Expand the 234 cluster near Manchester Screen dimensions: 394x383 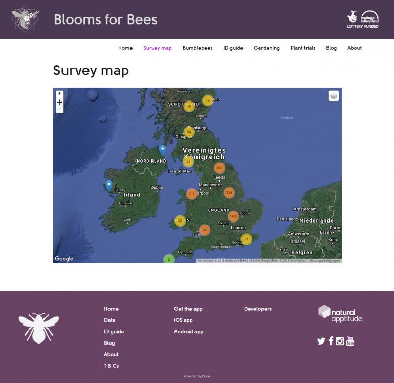[229, 193]
